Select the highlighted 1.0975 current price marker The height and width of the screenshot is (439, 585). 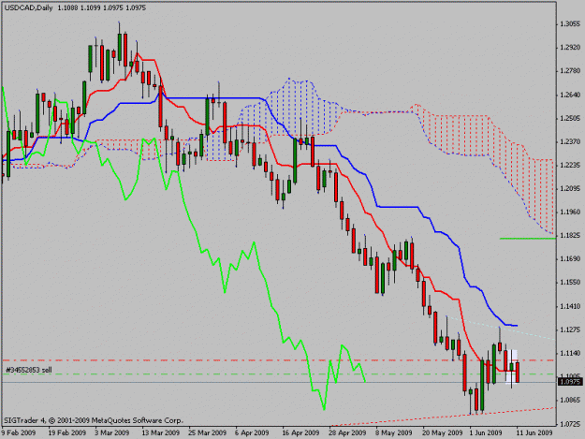coord(570,382)
